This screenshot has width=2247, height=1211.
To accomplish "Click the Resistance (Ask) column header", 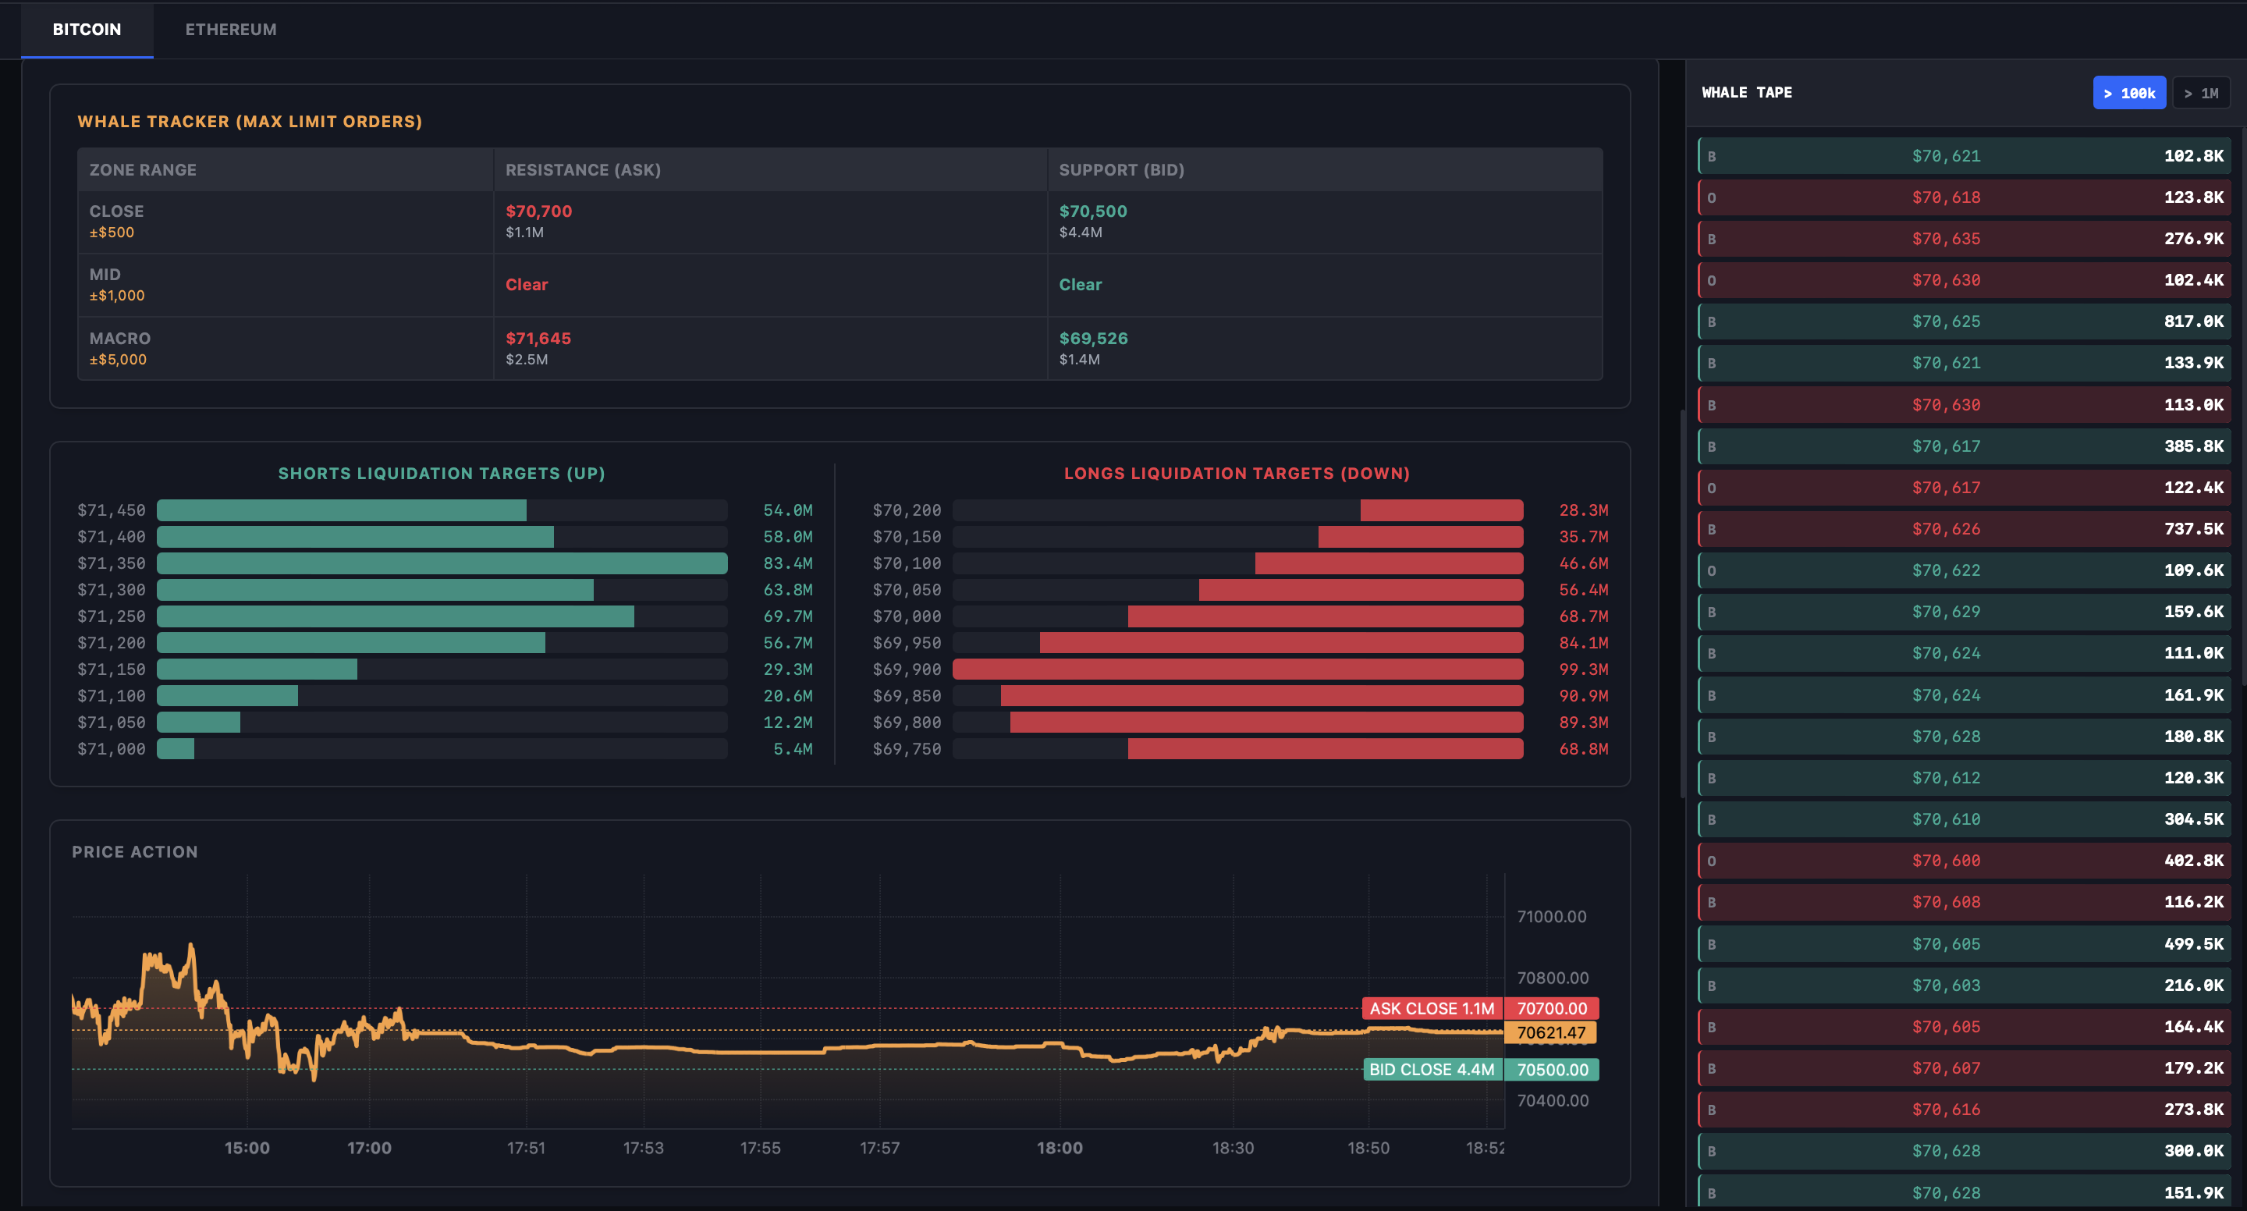I will tap(583, 170).
